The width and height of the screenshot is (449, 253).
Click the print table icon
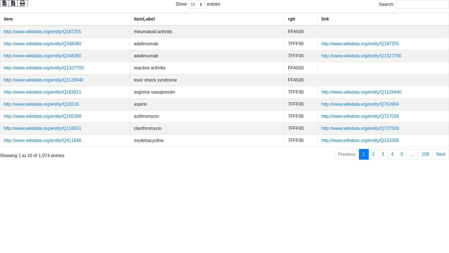pyautogui.click(x=22, y=3)
